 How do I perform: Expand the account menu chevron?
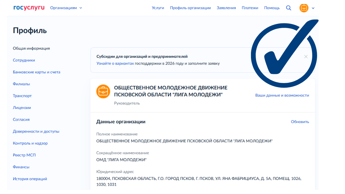[x=313, y=8]
